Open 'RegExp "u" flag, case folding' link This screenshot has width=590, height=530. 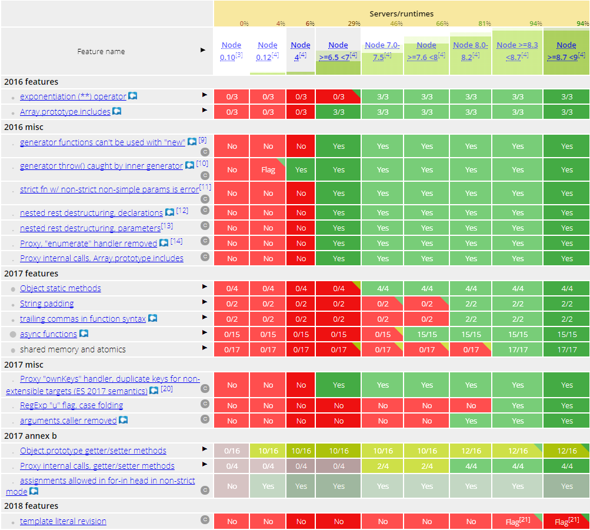click(72, 405)
